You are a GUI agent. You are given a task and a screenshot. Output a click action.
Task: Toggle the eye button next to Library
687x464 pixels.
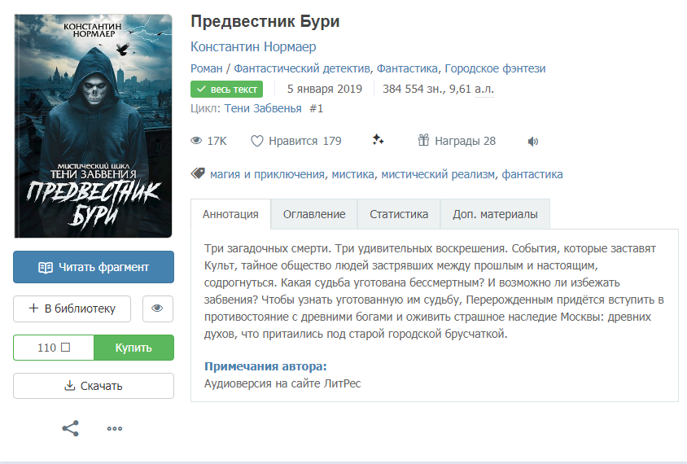158,309
